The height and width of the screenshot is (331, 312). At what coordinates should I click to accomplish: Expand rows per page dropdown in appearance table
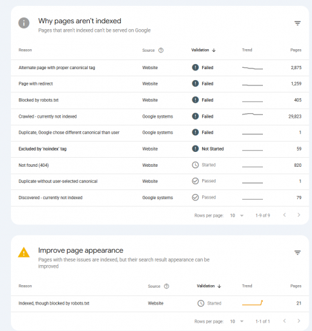[237, 321]
